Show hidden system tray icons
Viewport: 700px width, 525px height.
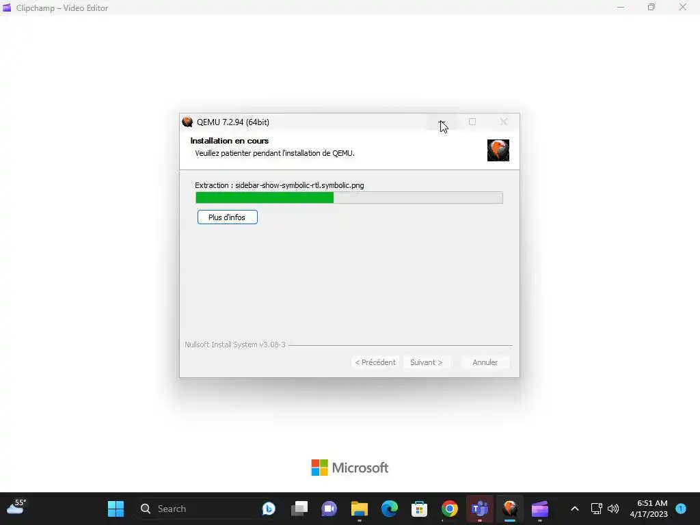[574, 509]
